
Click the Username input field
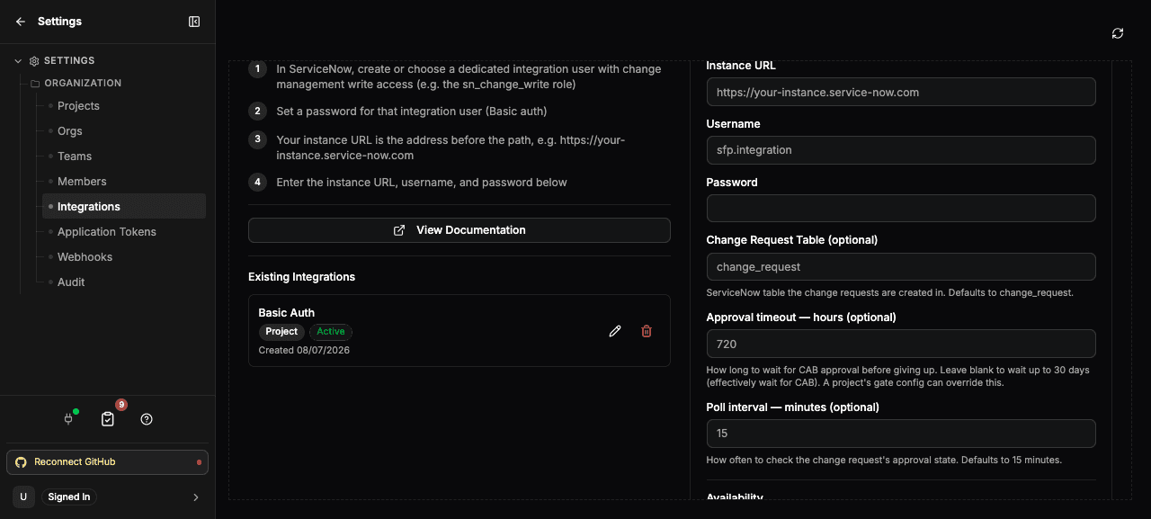pyautogui.click(x=901, y=150)
